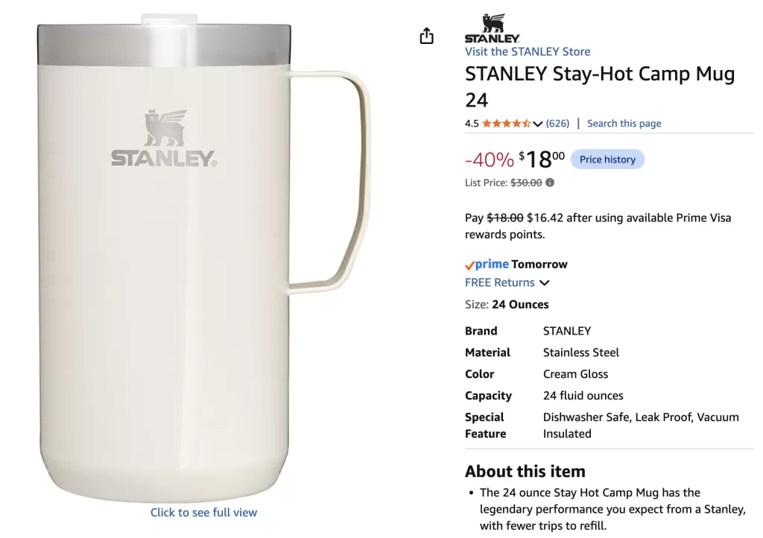
Task: Open the 626 ratings count link
Action: click(x=557, y=124)
